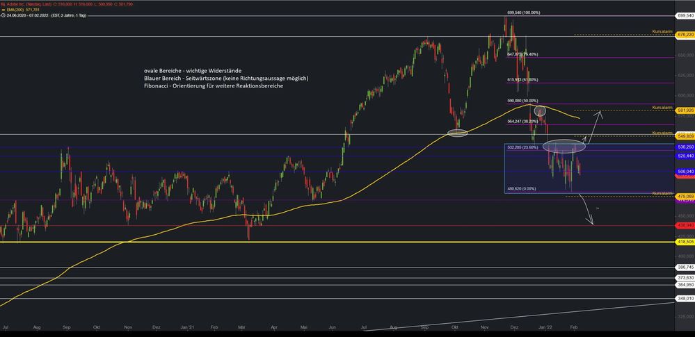
Task: Click the clock icon beside the date range
Action: [x=3, y=15]
